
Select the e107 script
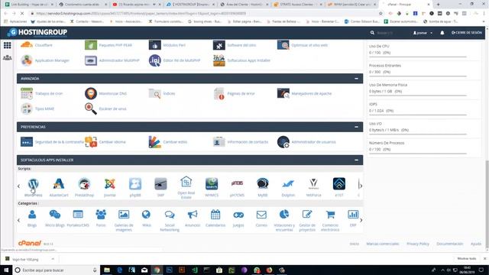(339, 186)
